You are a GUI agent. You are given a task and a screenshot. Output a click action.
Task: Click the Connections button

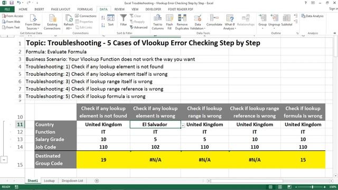tap(86, 16)
